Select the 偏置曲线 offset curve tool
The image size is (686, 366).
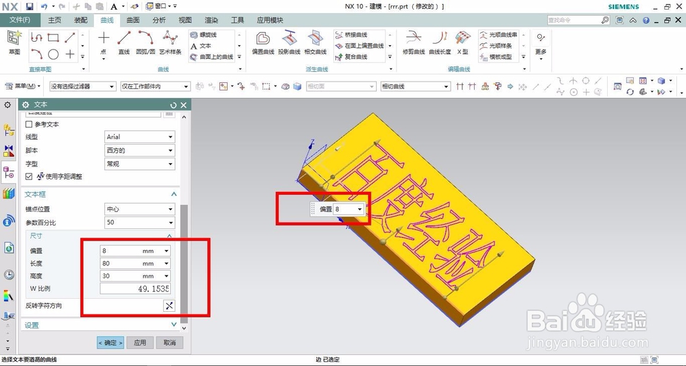[263, 43]
